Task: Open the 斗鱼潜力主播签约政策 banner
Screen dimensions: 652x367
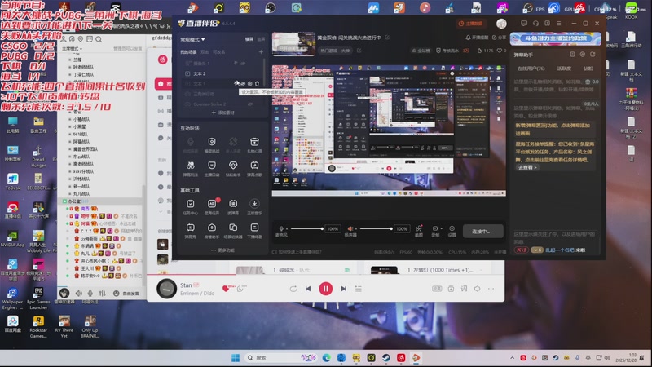Action: (x=556, y=38)
